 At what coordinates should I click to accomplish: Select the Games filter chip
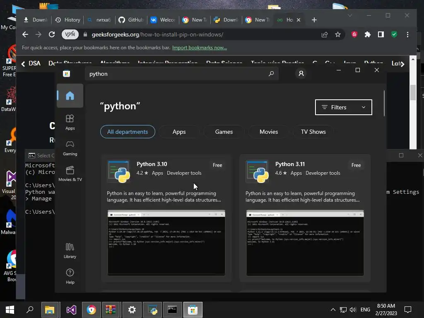point(224,132)
